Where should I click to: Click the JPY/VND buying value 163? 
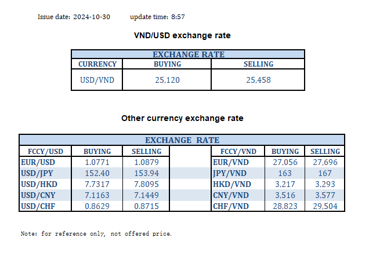pos(285,173)
